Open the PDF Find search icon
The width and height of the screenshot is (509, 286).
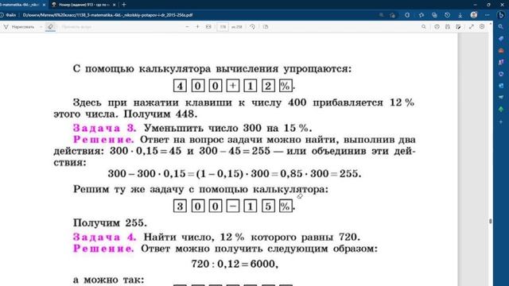click(x=424, y=27)
